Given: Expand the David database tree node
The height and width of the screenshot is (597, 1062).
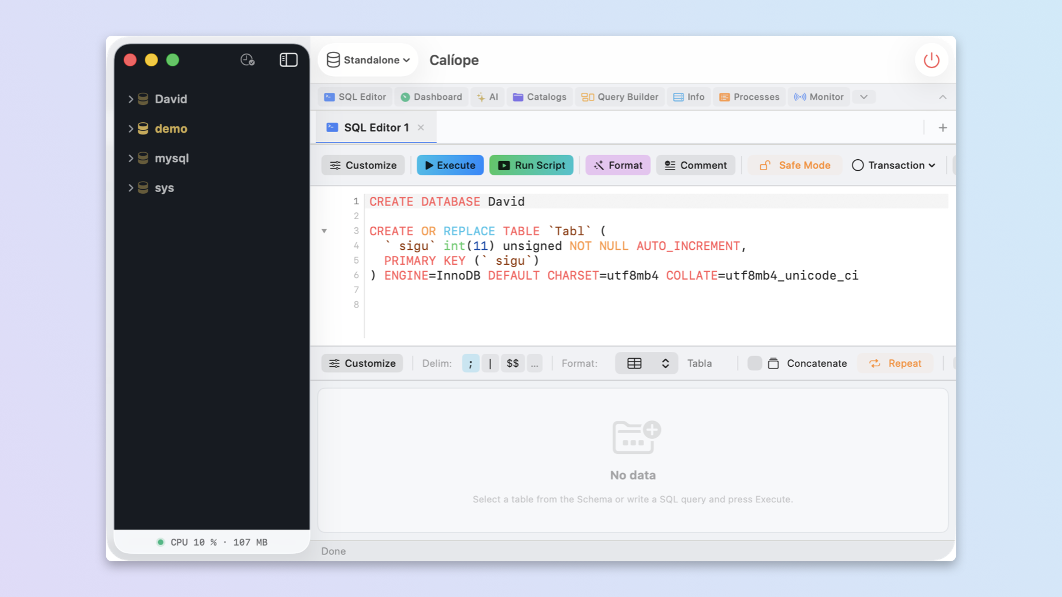Looking at the screenshot, I should tap(130, 99).
